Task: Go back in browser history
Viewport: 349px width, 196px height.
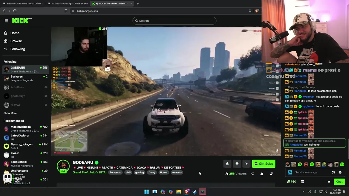Action: [4, 11]
